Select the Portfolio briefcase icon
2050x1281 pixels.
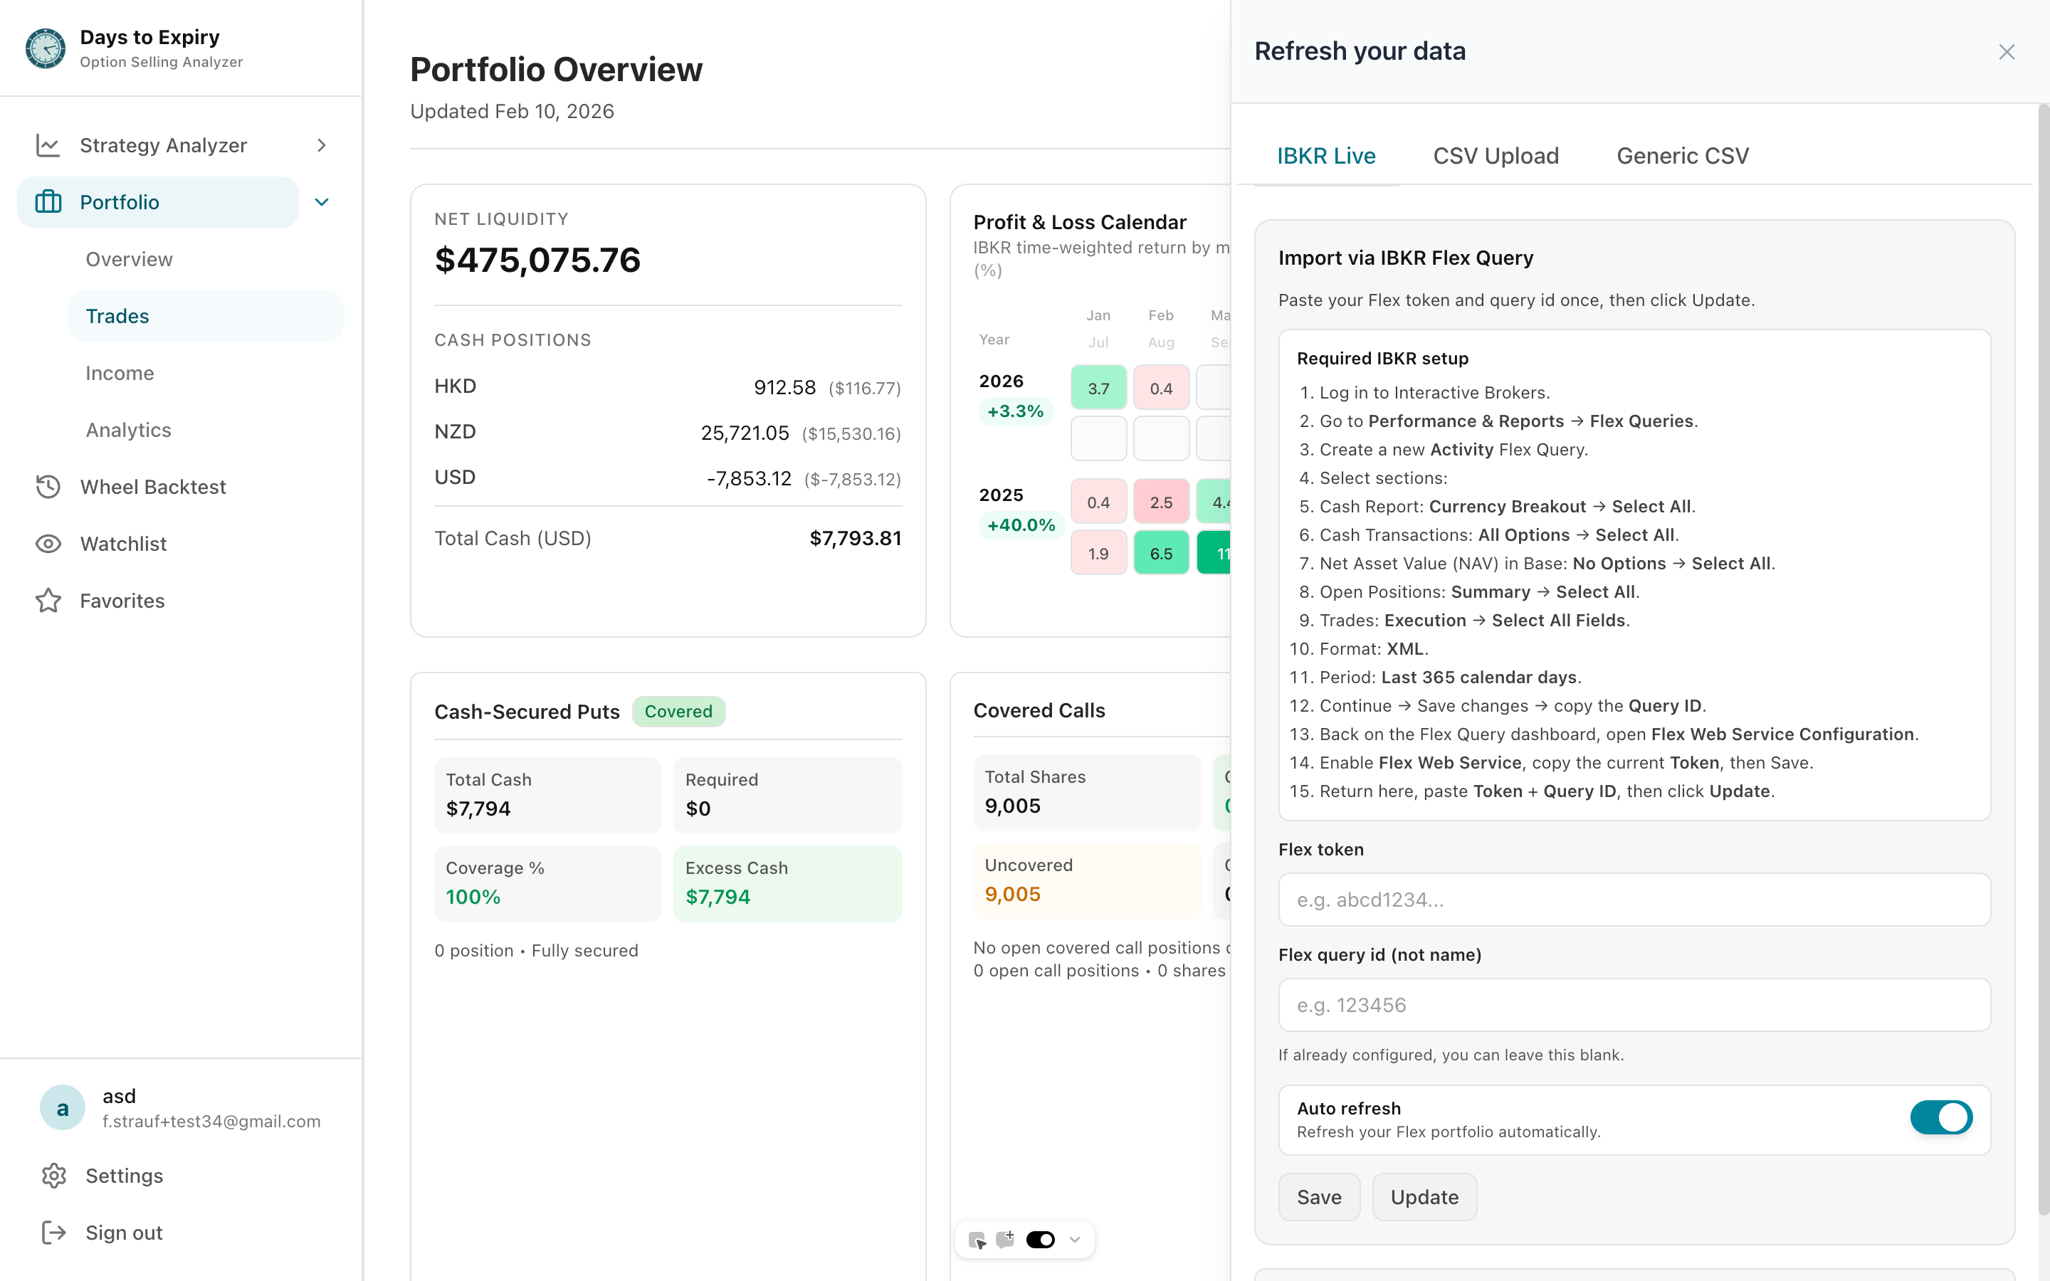(x=48, y=201)
